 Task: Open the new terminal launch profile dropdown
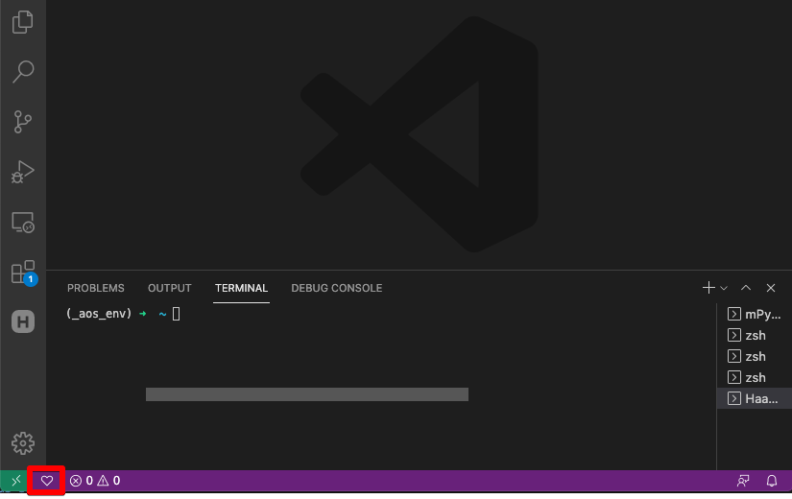[x=724, y=288]
